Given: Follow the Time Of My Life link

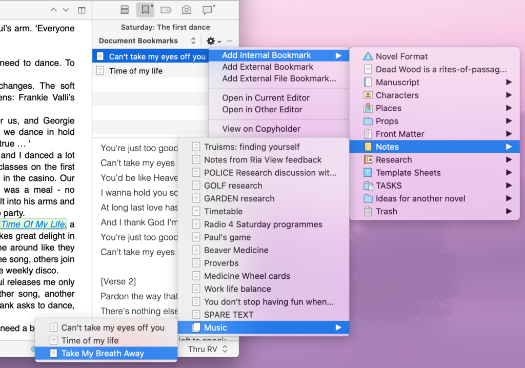Looking at the screenshot, I should click(x=33, y=224).
